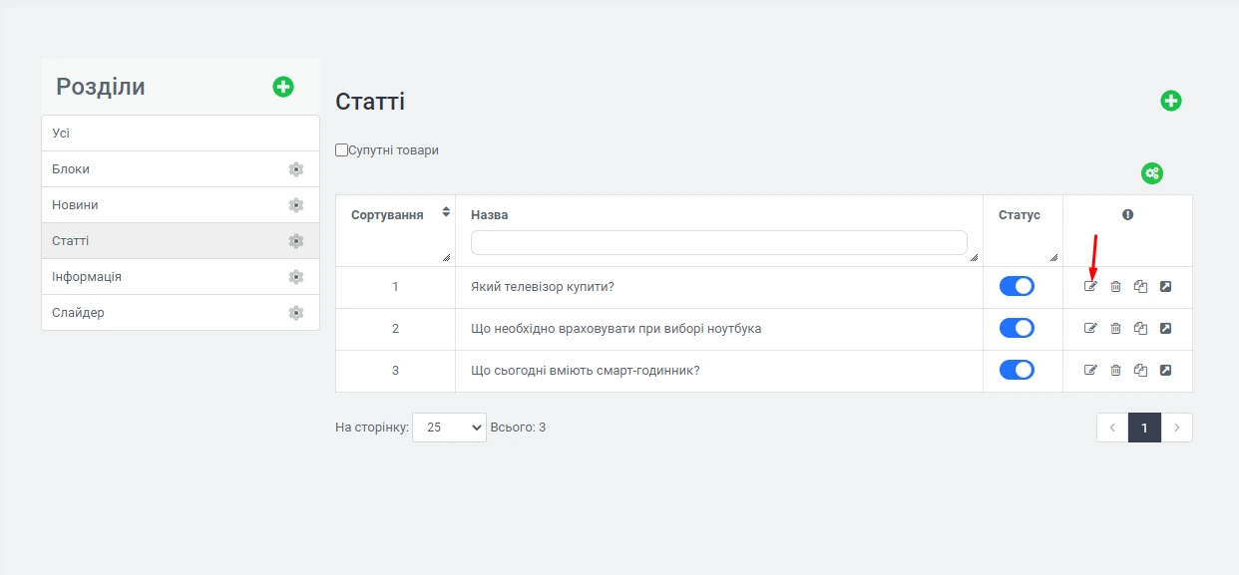
Task: Open the green gears settings icon above table
Action: tap(1152, 173)
